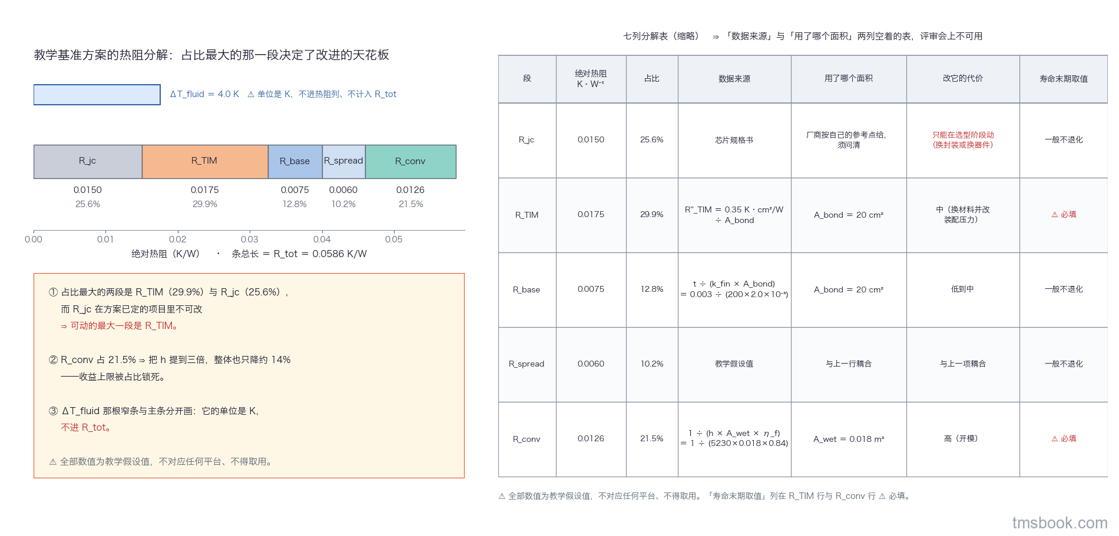Click the 'R"_TIM = 0.35 K·cm²/W' formula cell
Screen dimensions: 1119x536
[734, 215]
